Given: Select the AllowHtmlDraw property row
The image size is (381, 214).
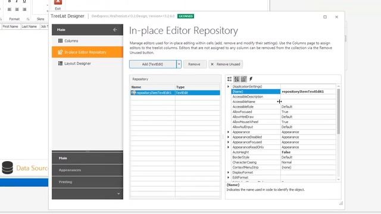Looking at the screenshot, I should point(283,117).
